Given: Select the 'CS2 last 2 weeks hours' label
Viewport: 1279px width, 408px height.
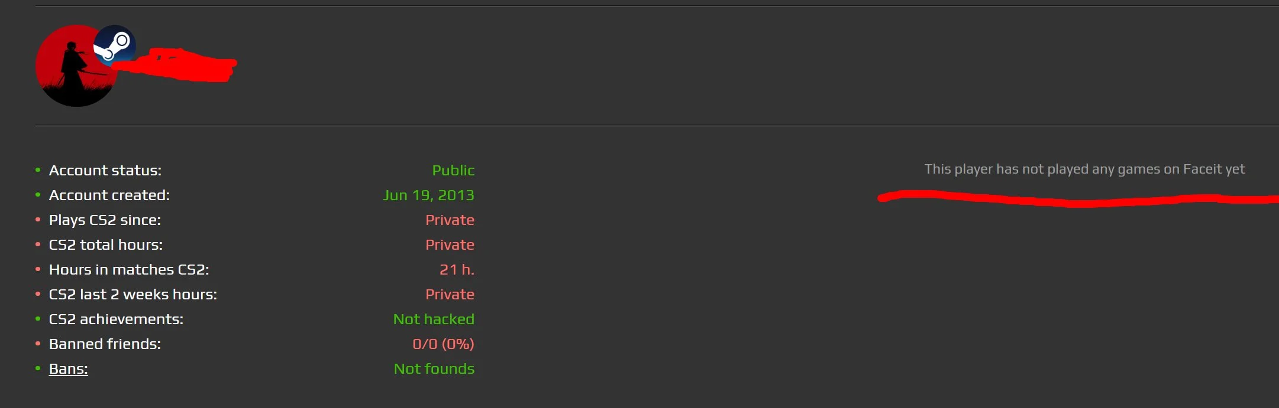Looking at the screenshot, I should [x=133, y=295].
